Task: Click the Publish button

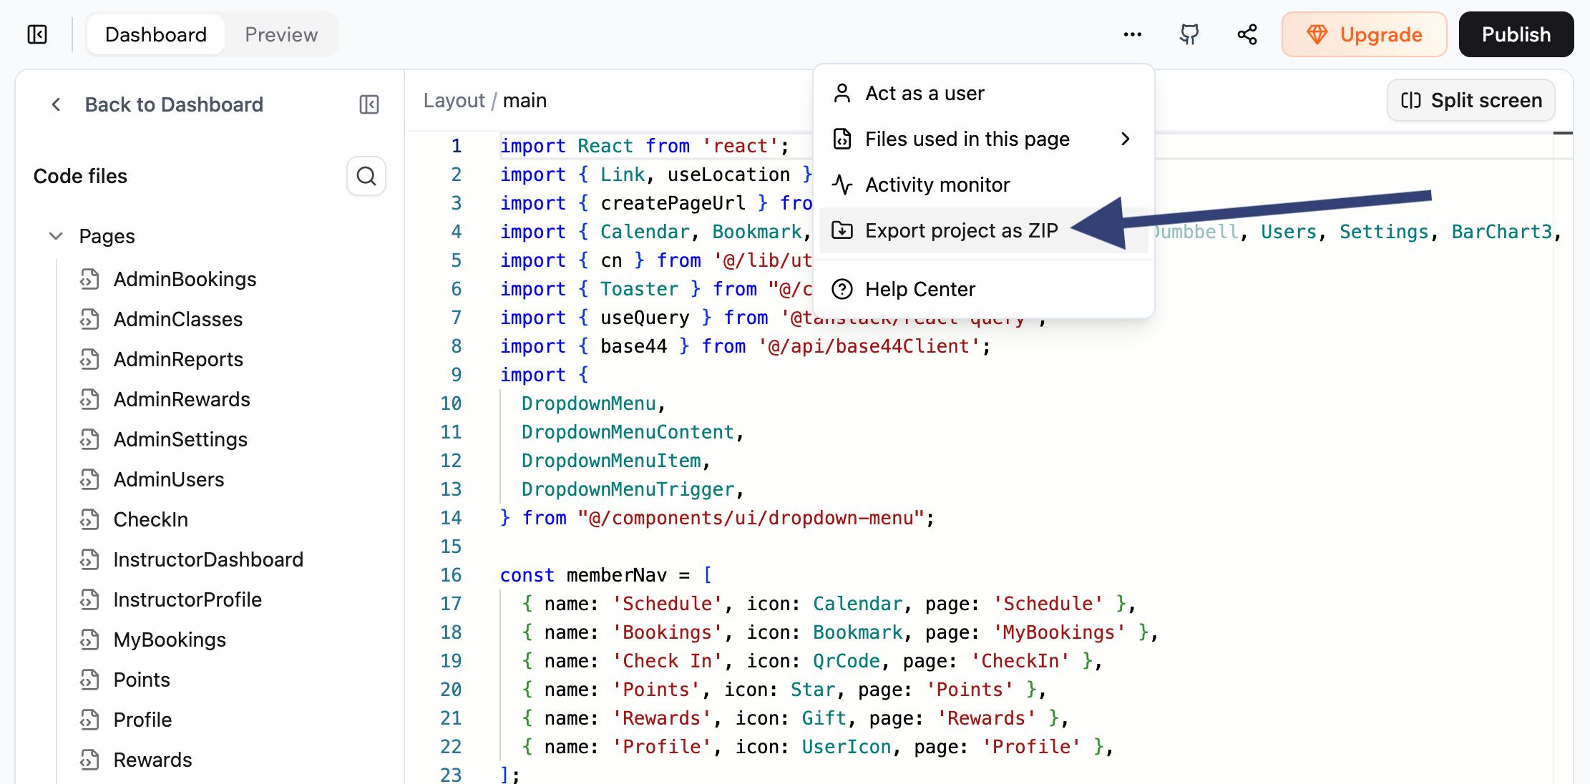Action: click(1516, 34)
